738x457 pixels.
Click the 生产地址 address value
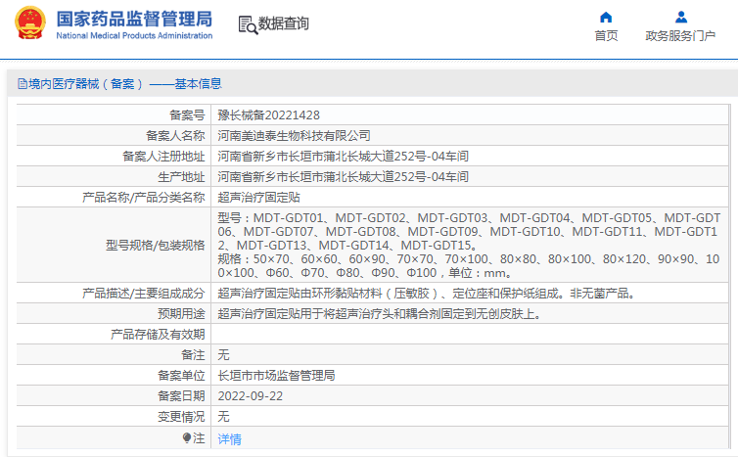click(344, 177)
